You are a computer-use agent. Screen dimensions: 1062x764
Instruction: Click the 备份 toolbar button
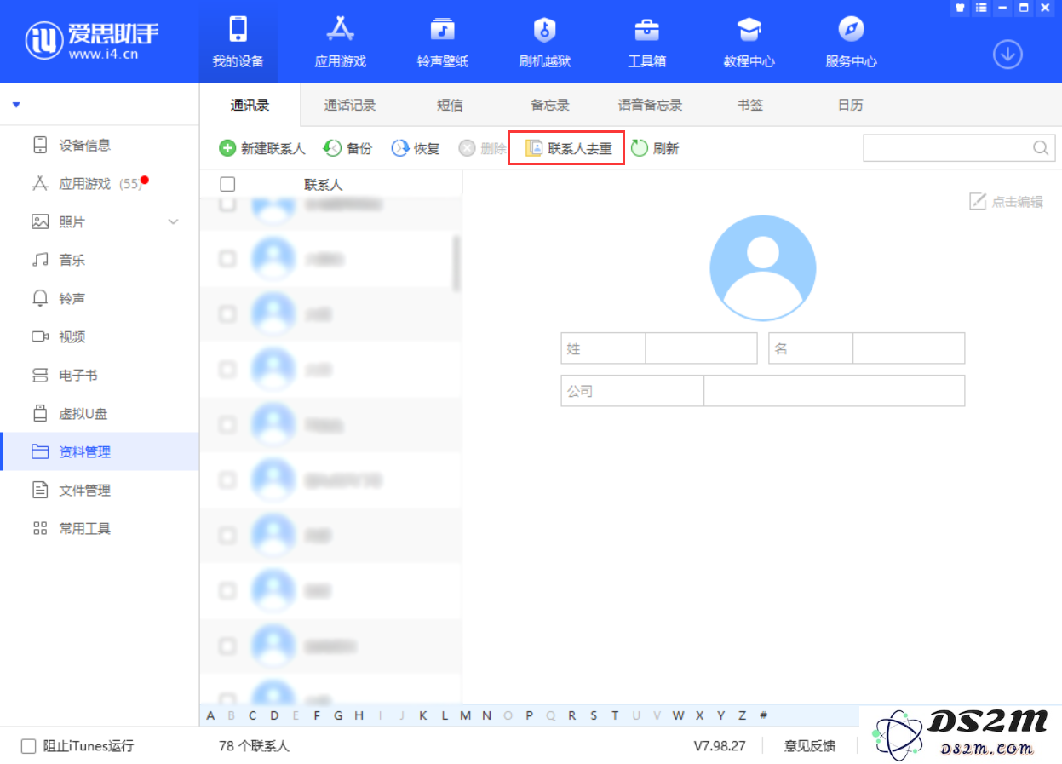tap(347, 148)
